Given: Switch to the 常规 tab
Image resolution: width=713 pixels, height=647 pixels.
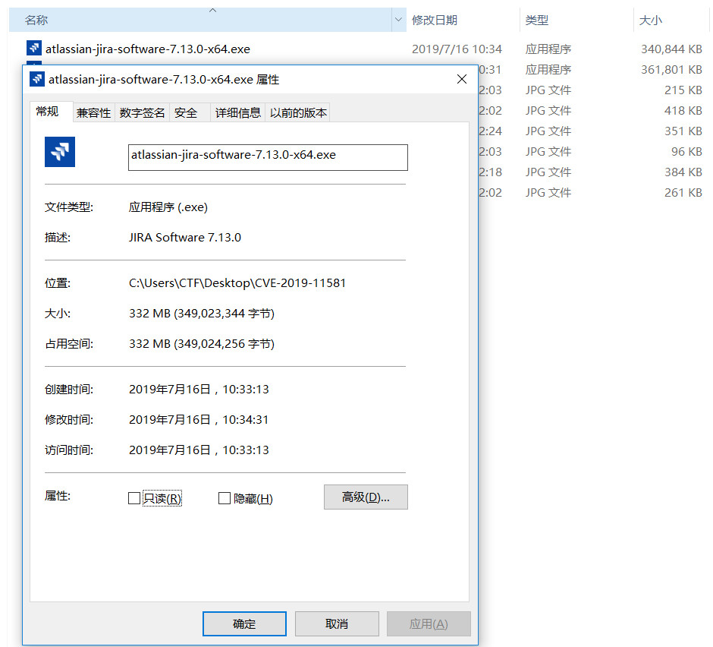Looking at the screenshot, I should click(x=52, y=112).
